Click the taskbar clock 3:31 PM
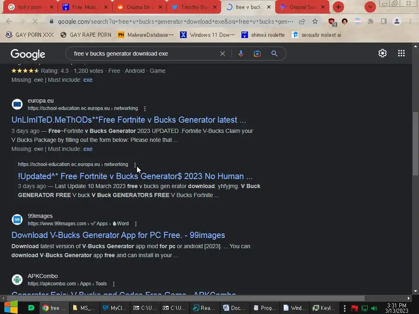 point(396,308)
